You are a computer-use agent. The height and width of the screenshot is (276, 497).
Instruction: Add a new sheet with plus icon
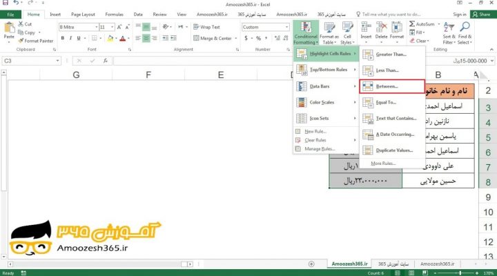click(311, 264)
